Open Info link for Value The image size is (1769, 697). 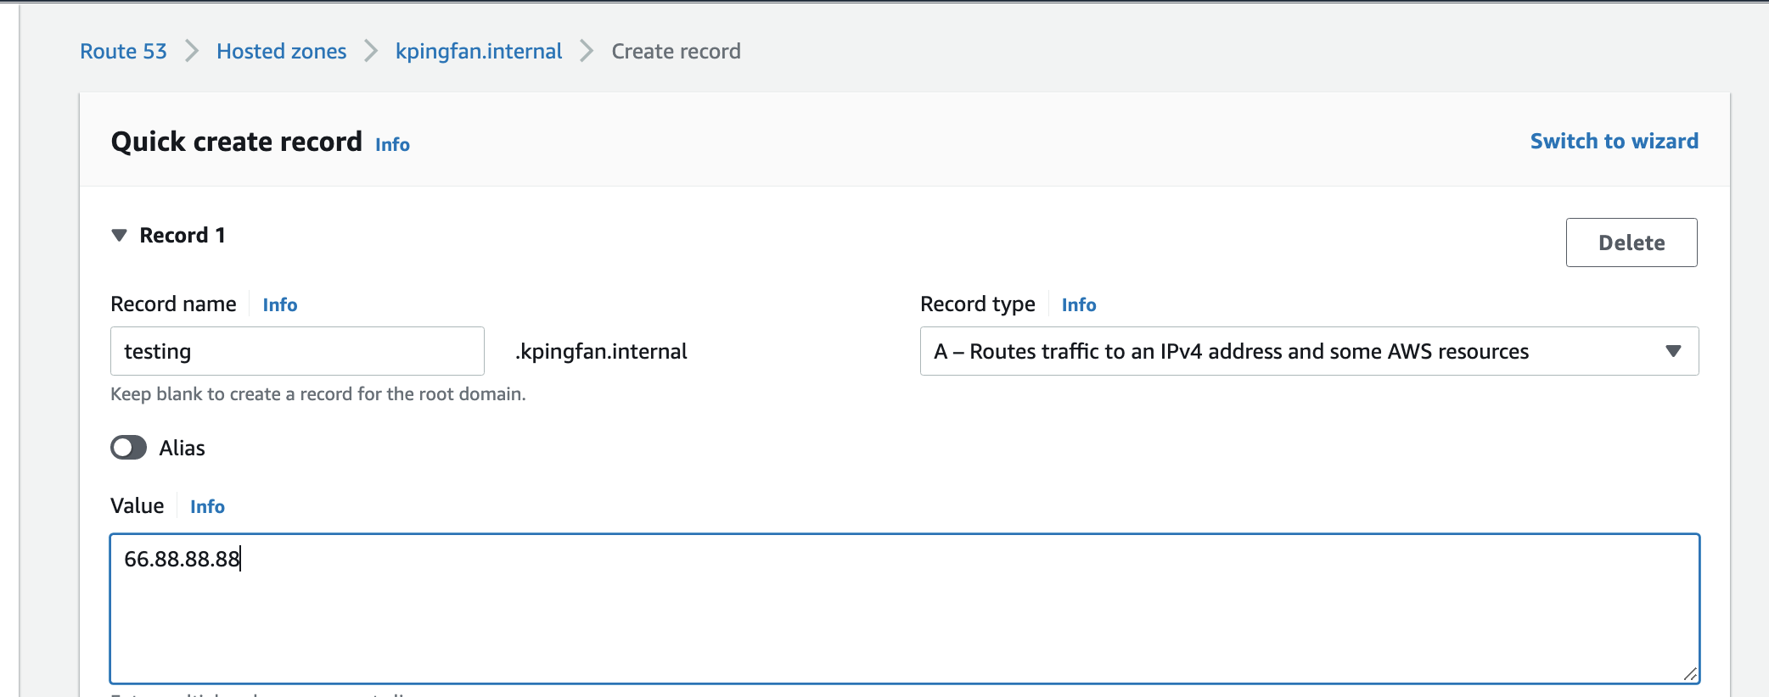[207, 506]
